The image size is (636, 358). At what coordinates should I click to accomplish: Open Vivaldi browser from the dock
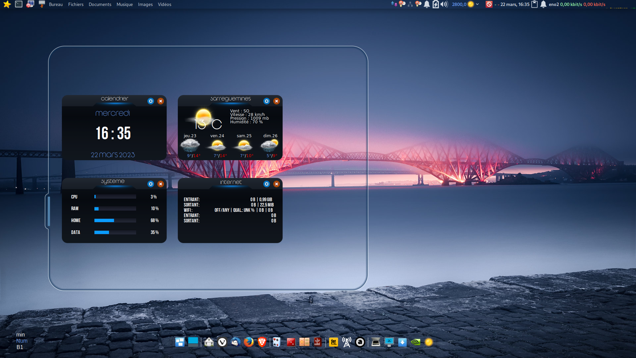coord(222,342)
